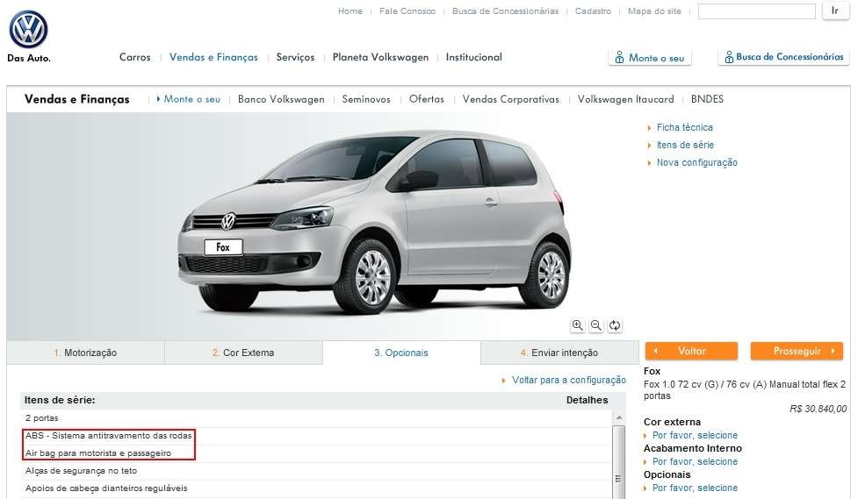Open Ficha técnica link

coord(684,127)
